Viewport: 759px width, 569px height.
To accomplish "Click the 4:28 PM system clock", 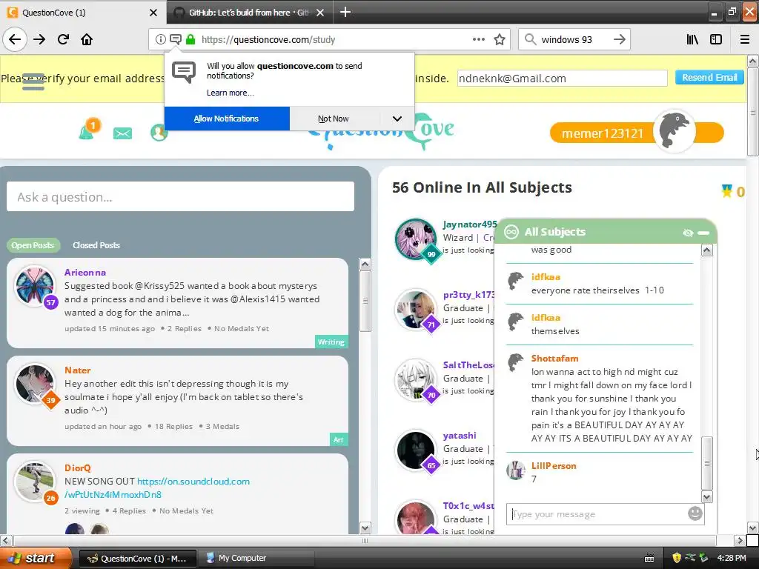I will (x=732, y=558).
